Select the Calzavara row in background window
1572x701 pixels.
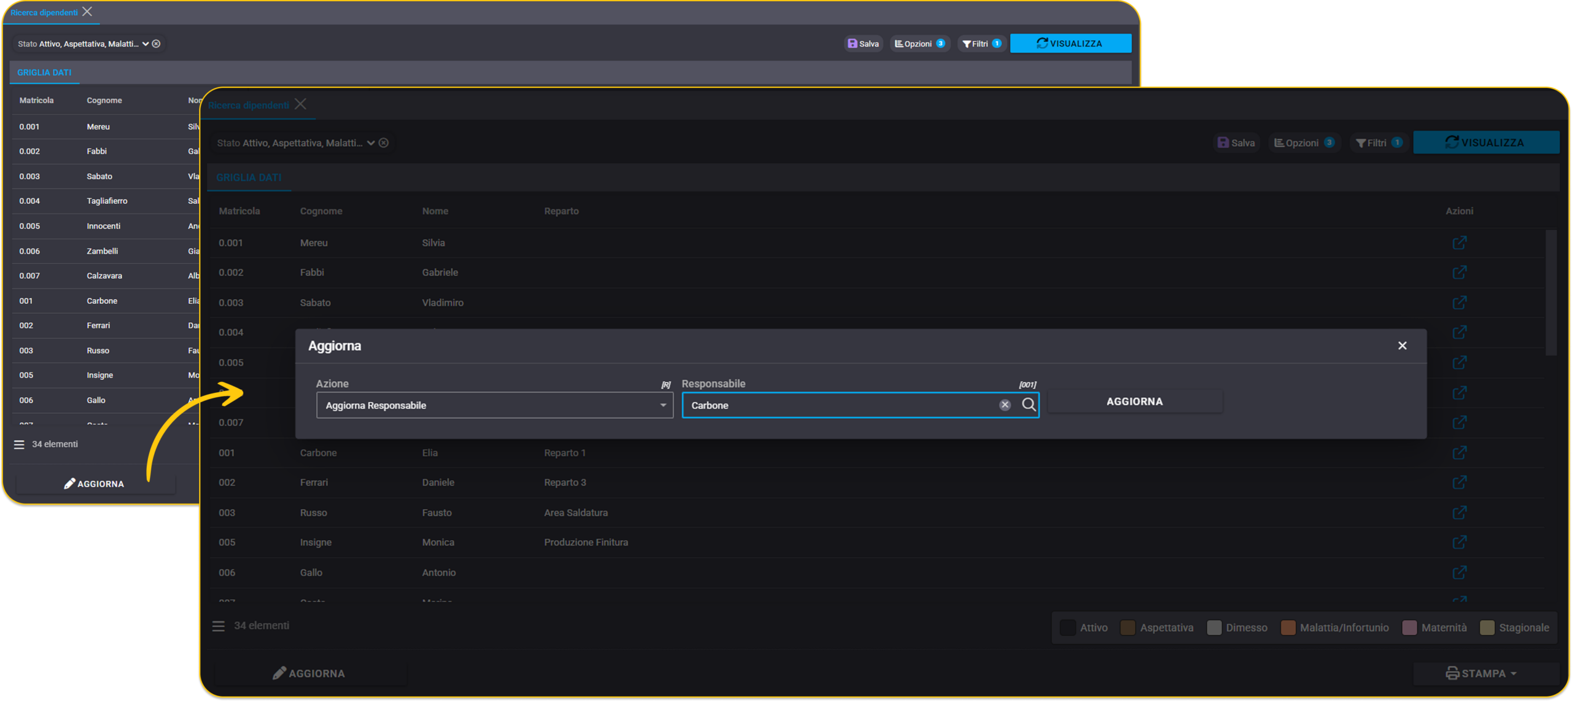pos(106,276)
